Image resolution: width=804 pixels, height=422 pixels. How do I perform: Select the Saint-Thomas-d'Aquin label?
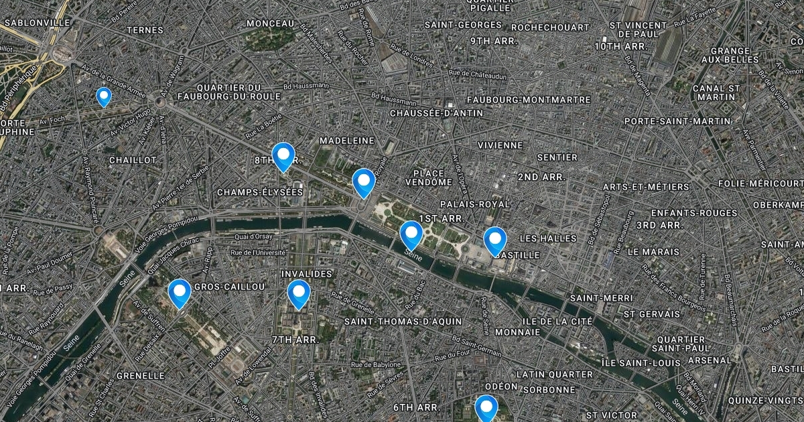pyautogui.click(x=403, y=322)
